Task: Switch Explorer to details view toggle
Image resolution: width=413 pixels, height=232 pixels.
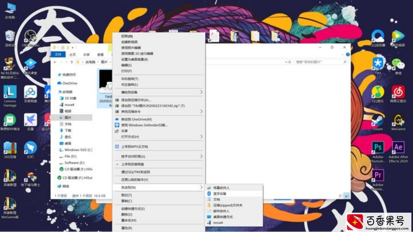Action: pos(341,195)
